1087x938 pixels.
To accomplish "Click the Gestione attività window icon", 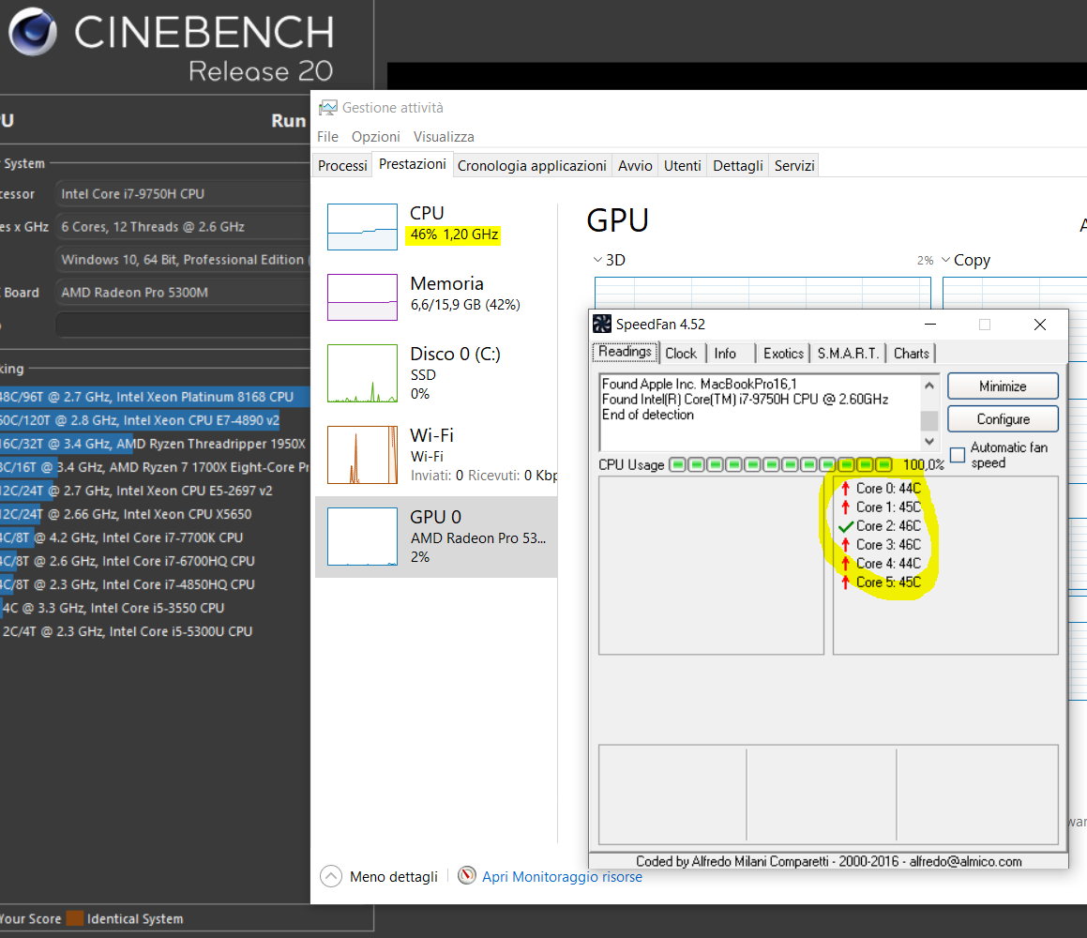I will click(327, 108).
